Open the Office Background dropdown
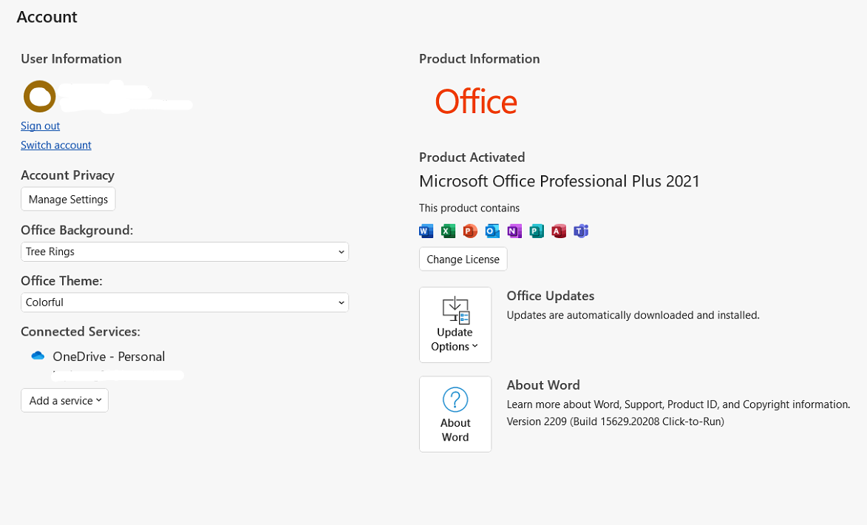This screenshot has width=867, height=525. pos(185,251)
